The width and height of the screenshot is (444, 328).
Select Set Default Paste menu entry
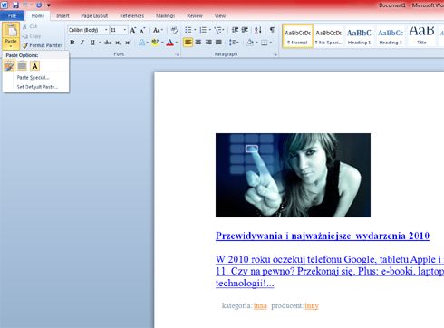click(37, 87)
